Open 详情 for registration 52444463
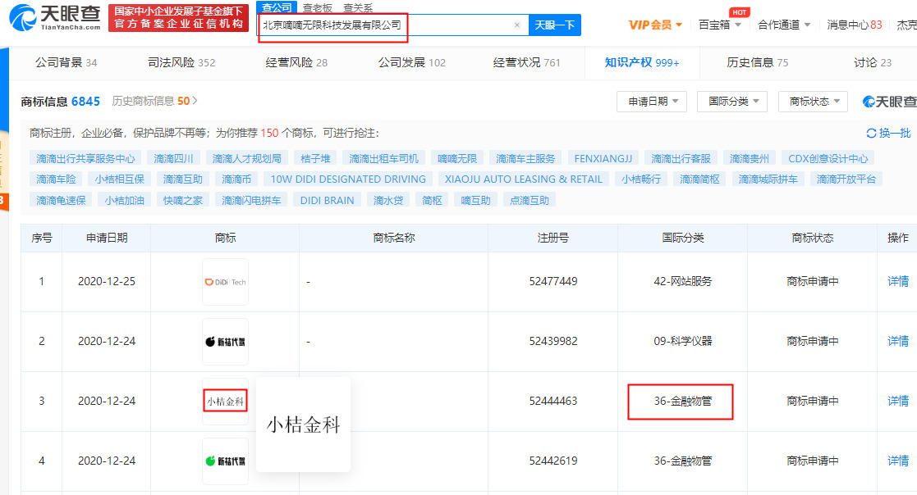This screenshot has width=917, height=495. 897,401
